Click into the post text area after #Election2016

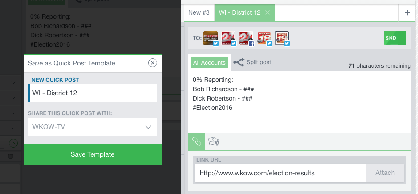tap(300, 102)
